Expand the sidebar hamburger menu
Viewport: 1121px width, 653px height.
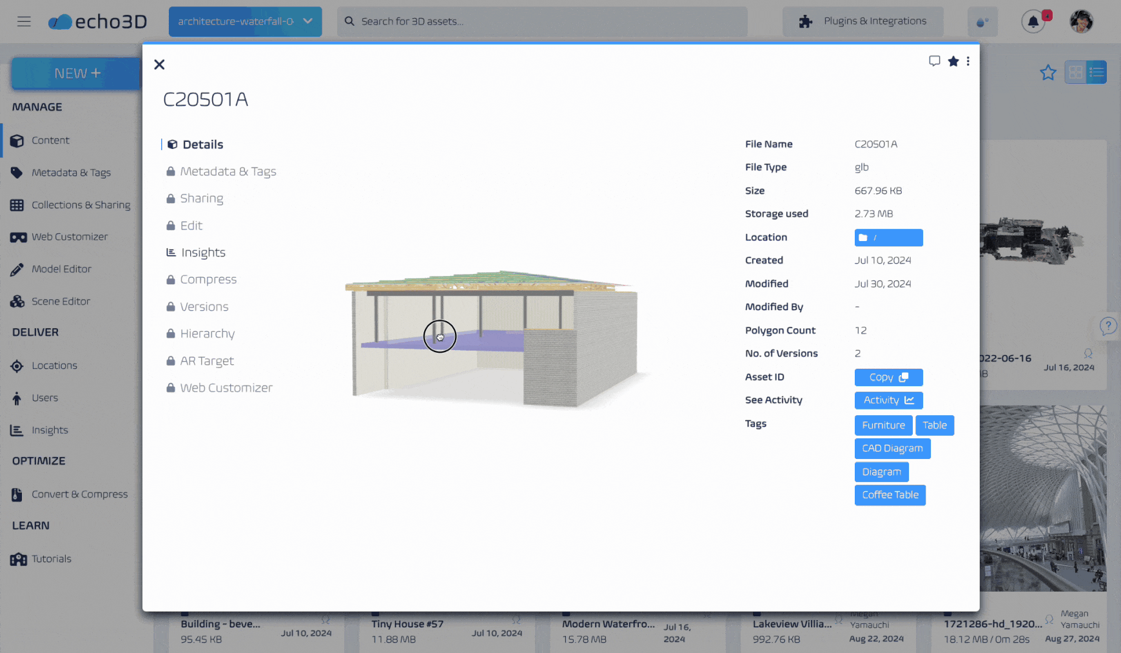tap(24, 21)
